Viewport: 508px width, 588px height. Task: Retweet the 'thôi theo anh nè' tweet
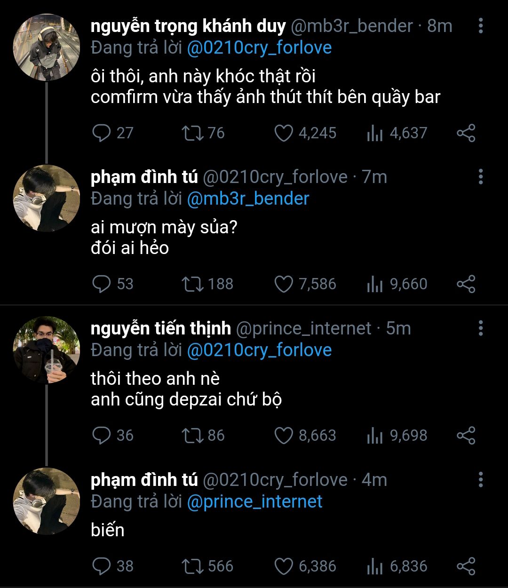coord(192,436)
